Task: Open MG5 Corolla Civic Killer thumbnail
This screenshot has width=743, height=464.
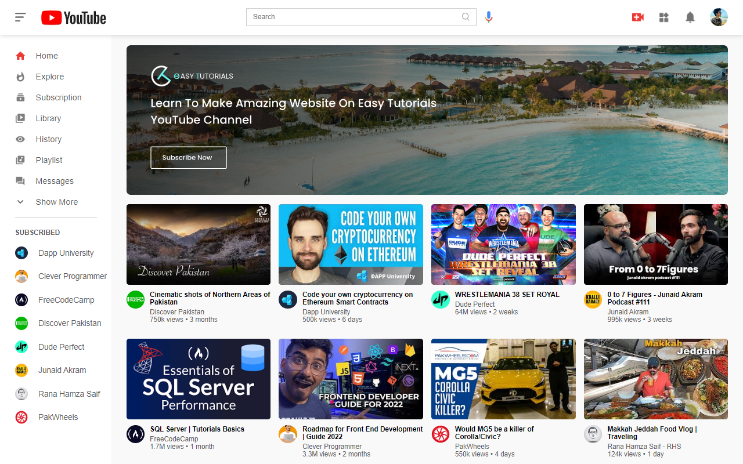Action: coord(503,379)
